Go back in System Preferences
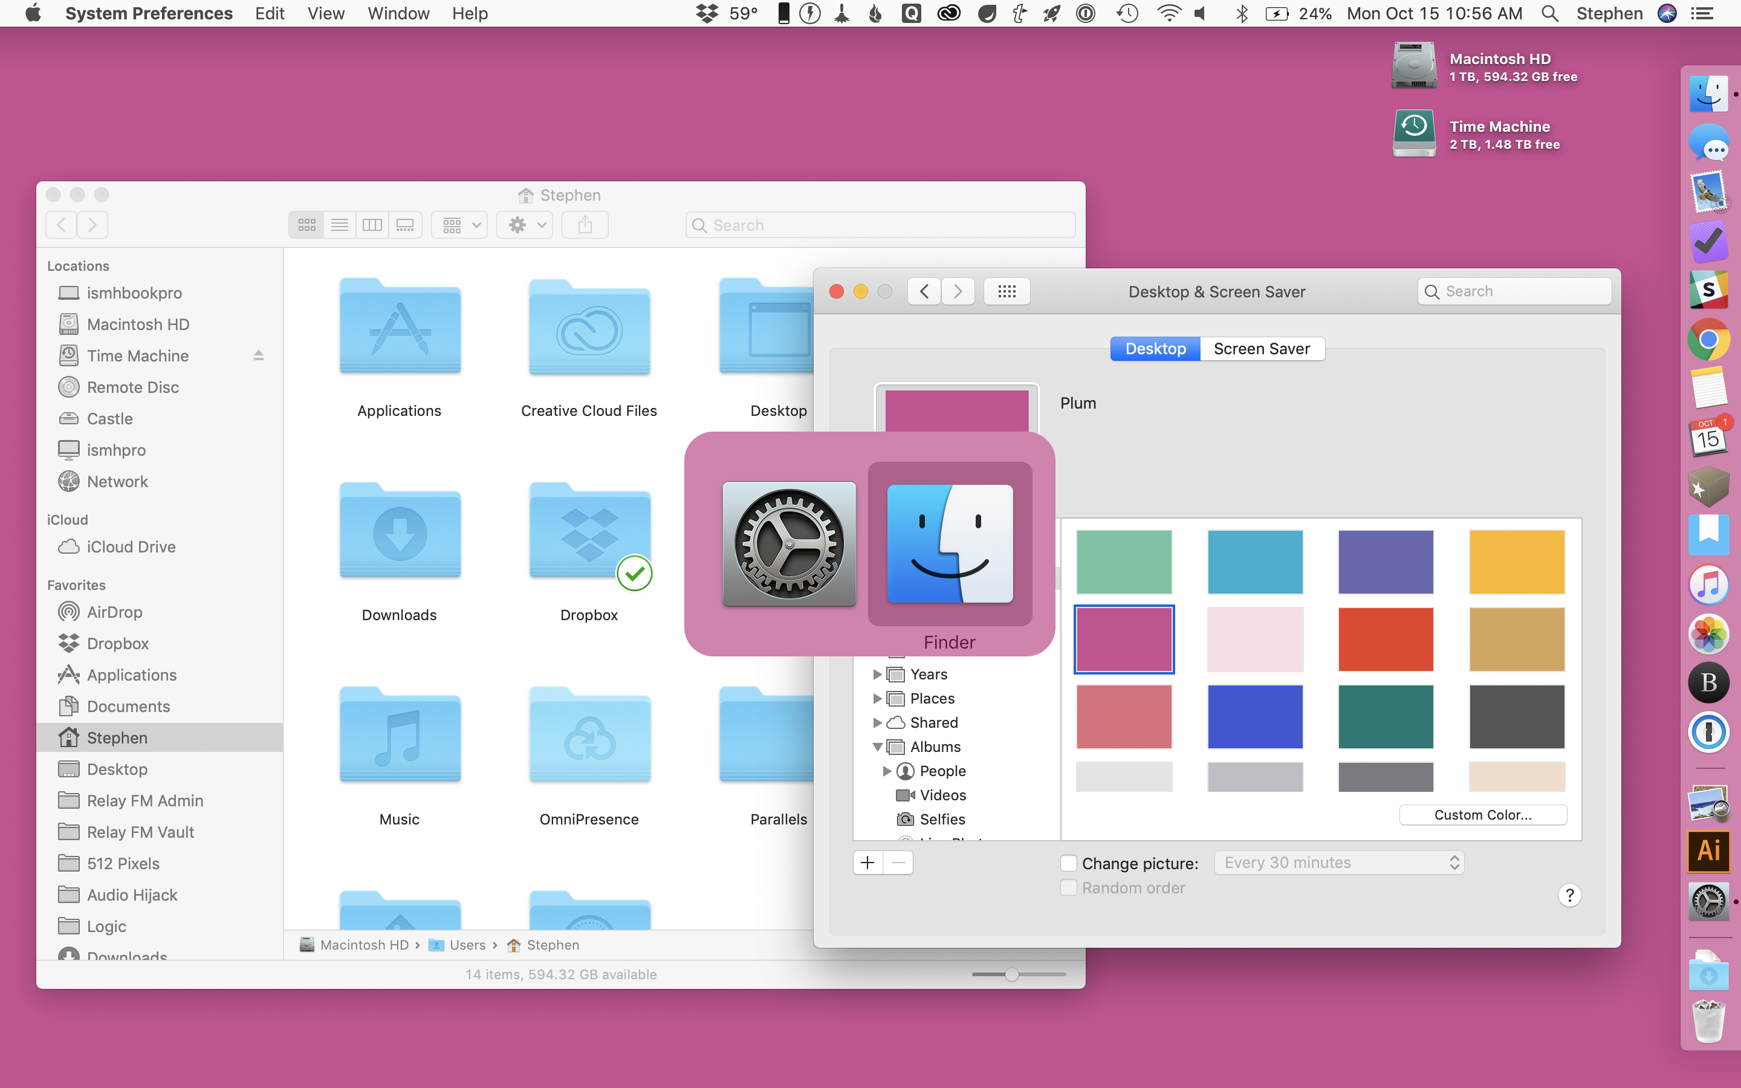1741x1088 pixels. [x=924, y=291]
